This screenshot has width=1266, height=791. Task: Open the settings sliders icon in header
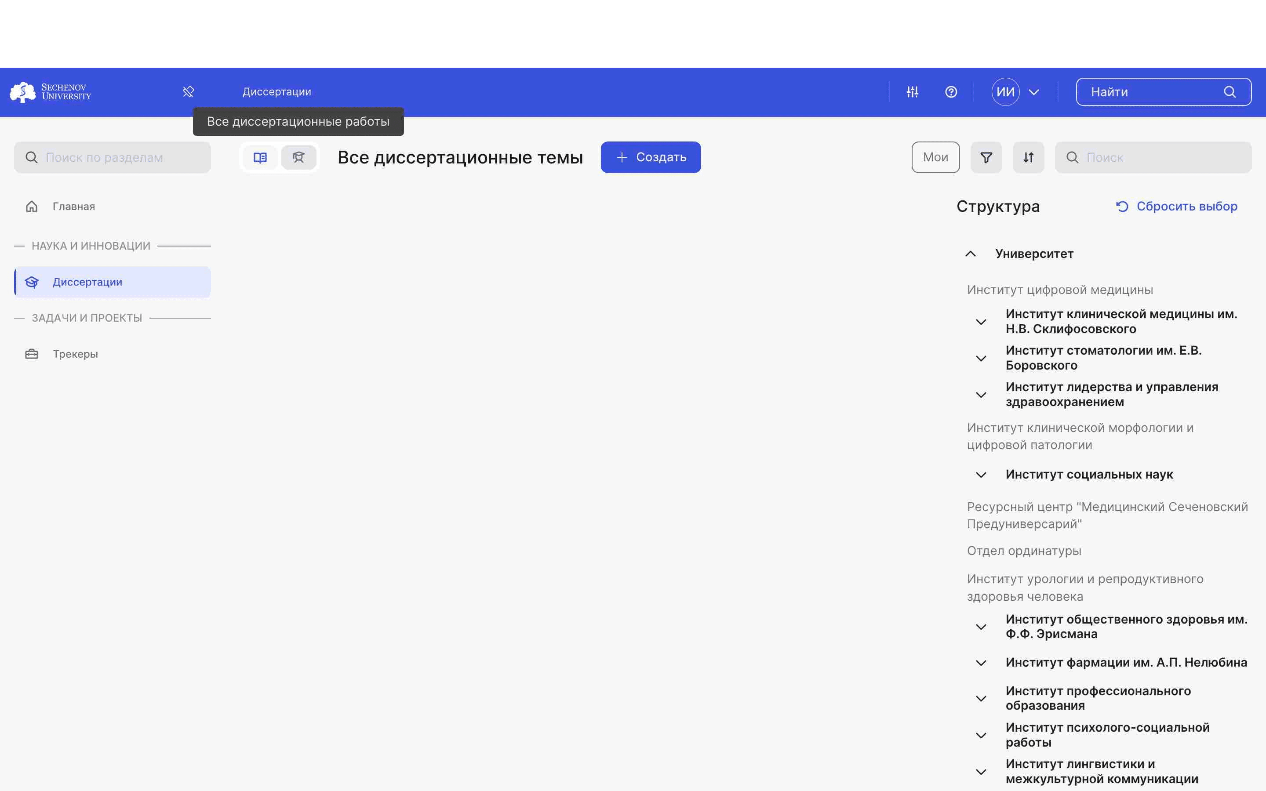[x=913, y=92]
